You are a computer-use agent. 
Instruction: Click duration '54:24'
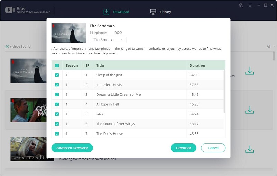click(x=194, y=114)
